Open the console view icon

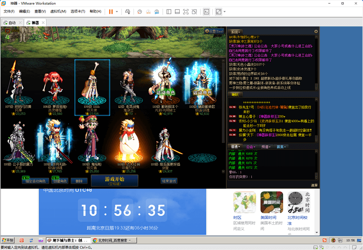pyautogui.click(x=206, y=12)
